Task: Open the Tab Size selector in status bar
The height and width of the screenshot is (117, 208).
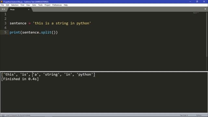Action: tap(184, 115)
